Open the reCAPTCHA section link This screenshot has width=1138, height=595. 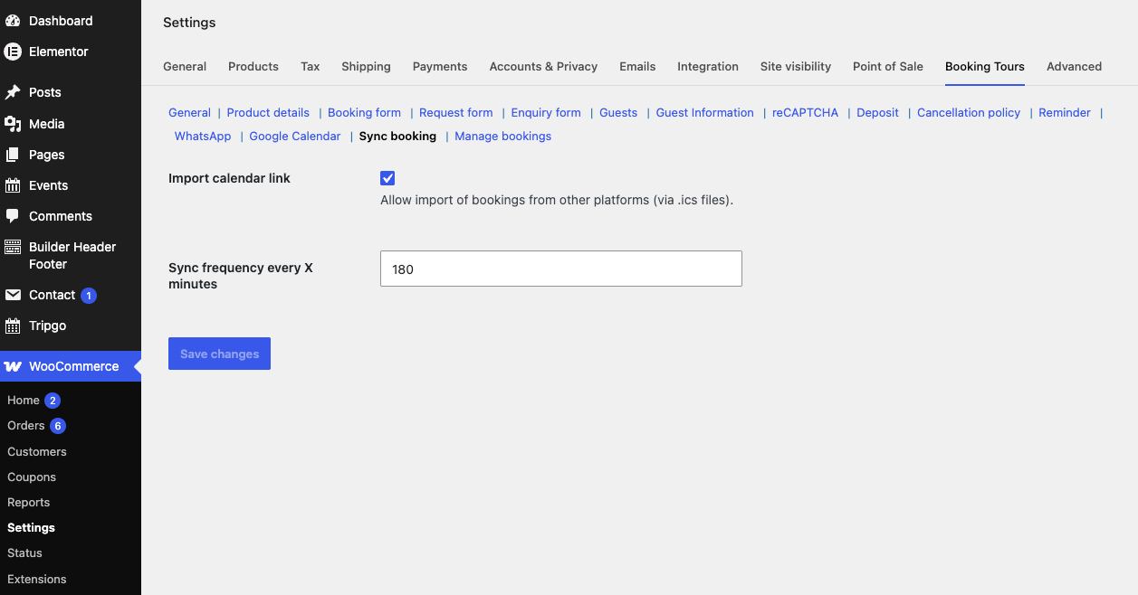pyautogui.click(x=806, y=112)
